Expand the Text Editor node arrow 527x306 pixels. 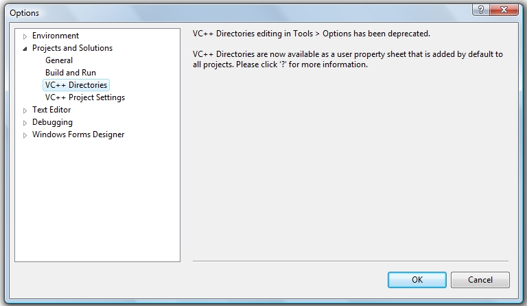(25, 110)
